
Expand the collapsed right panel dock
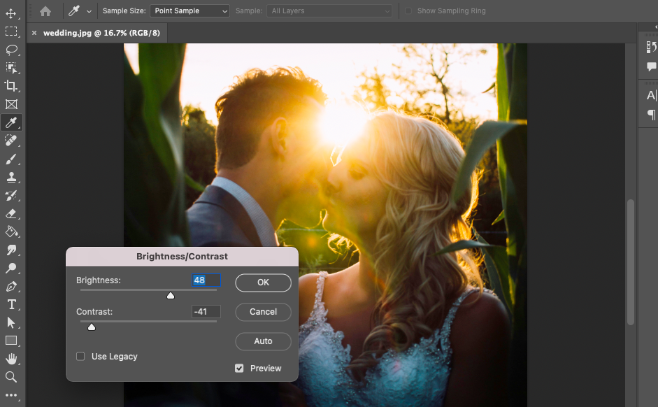(655, 27)
